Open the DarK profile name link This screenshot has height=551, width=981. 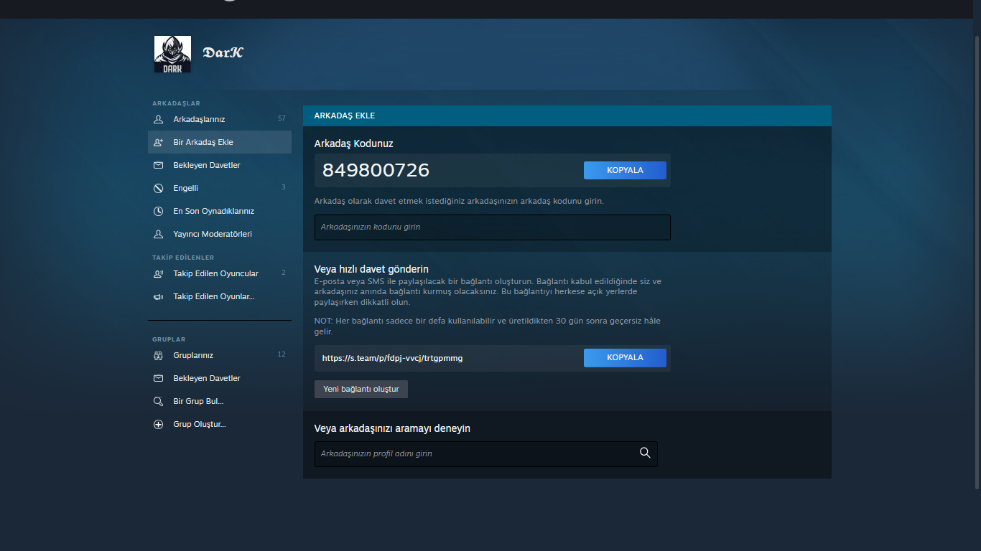tap(223, 52)
